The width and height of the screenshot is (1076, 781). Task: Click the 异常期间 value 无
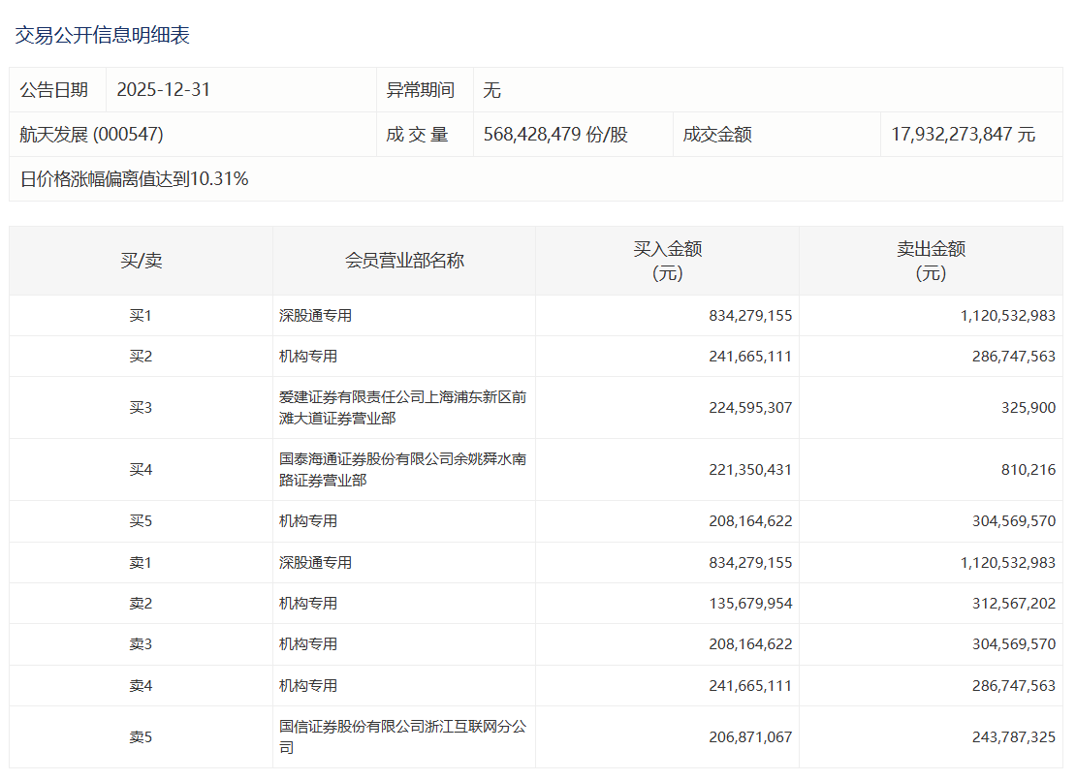(492, 90)
